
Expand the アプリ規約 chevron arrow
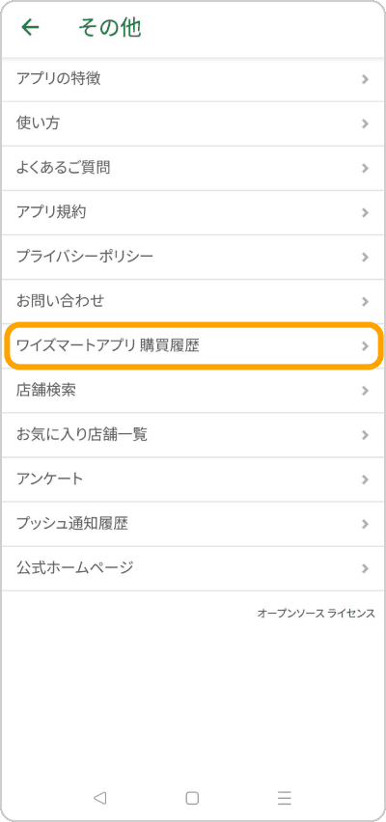[366, 213]
